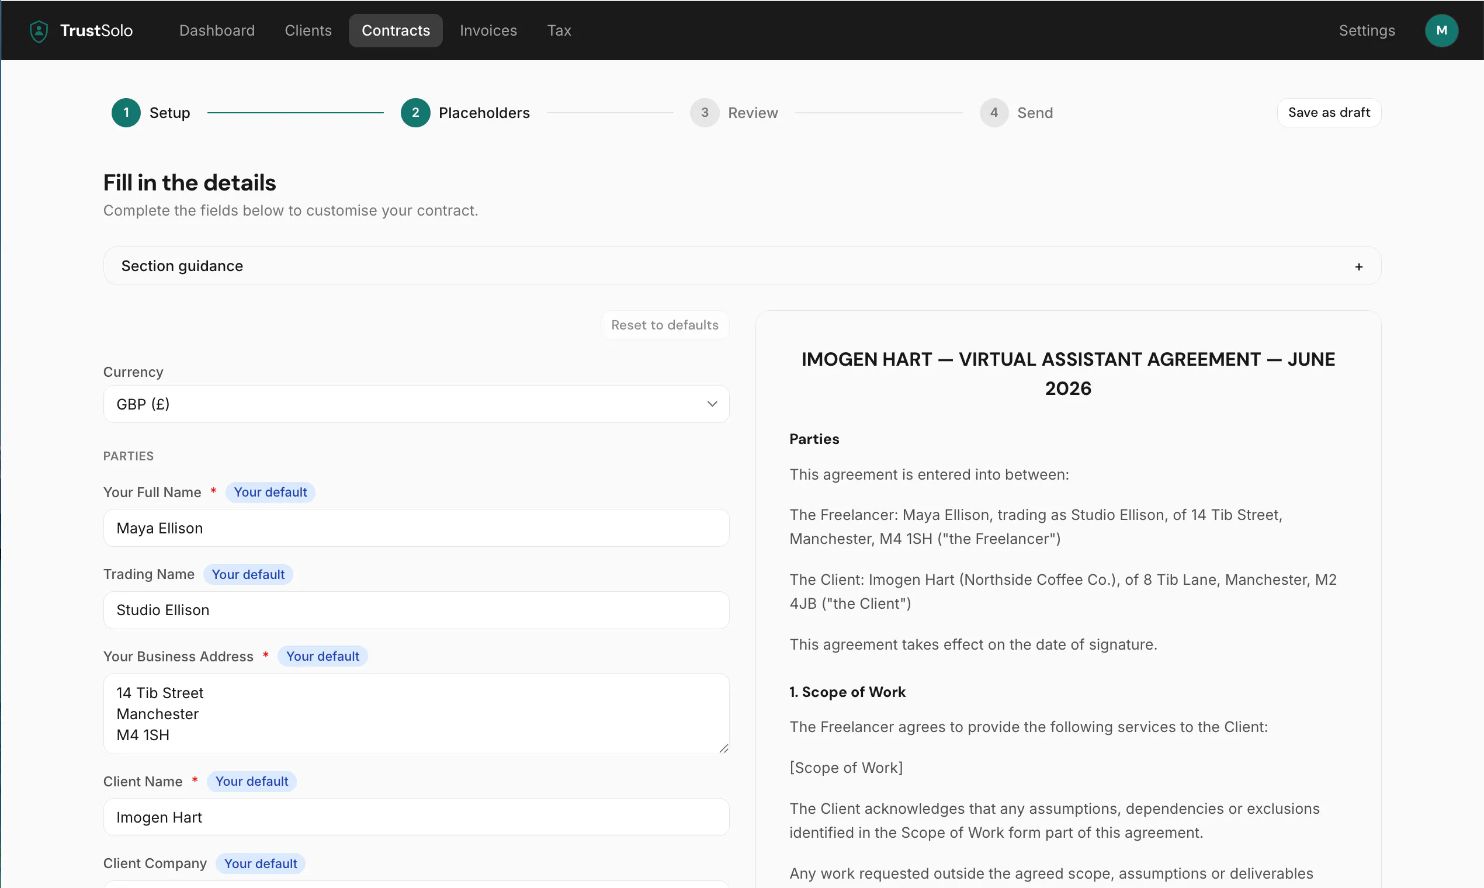1484x888 pixels.
Task: Go back to step 1 Setup
Action: (150, 113)
